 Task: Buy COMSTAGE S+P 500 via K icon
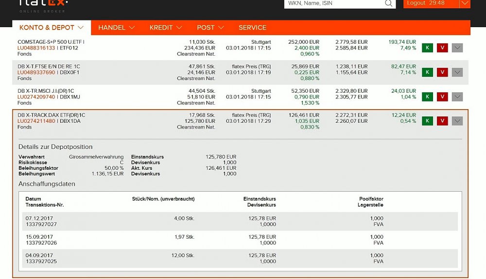427,48
